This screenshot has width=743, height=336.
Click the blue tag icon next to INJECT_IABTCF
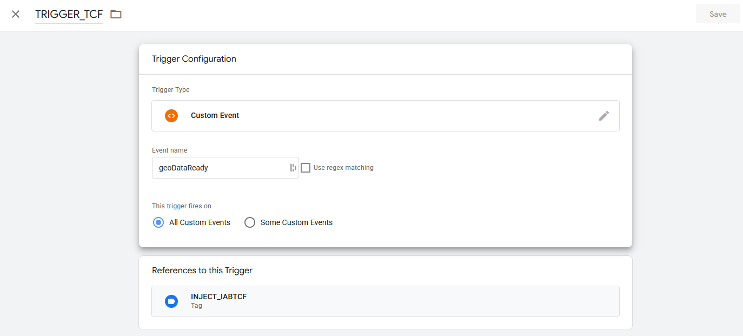click(x=171, y=301)
